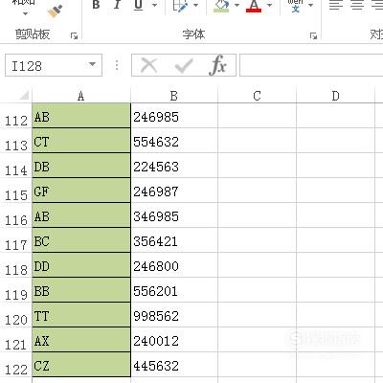This screenshot has height=383, width=383.
Task: Select column A header
Action: click(81, 96)
